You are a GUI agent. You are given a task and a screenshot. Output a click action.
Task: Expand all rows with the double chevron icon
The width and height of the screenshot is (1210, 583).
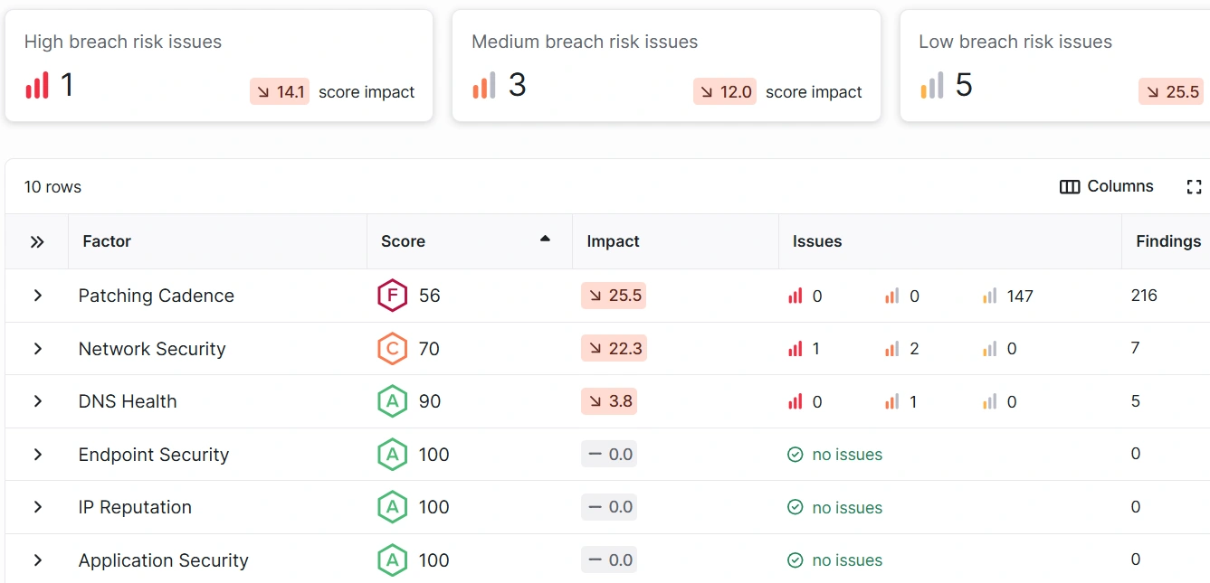coord(37,241)
